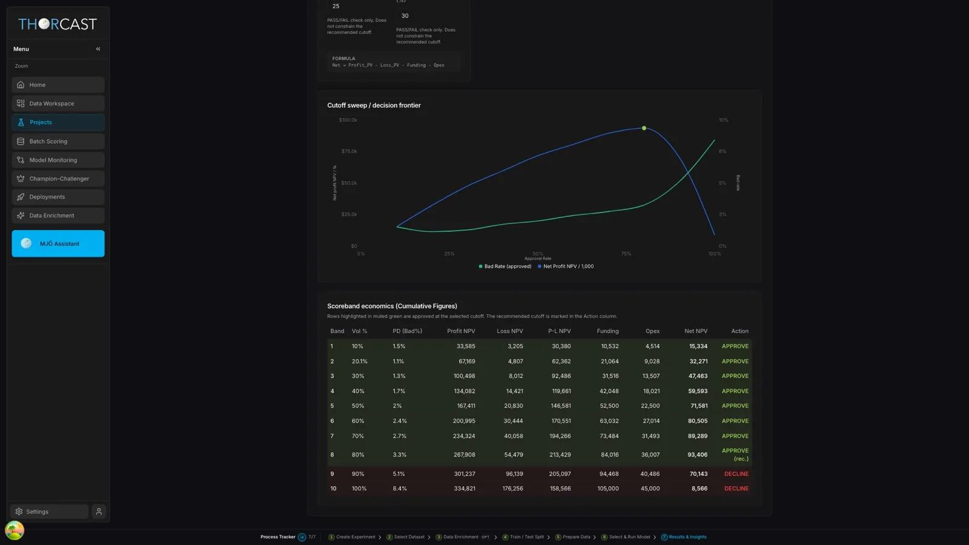Click the Batch Scoring database icon
The image size is (969, 545).
point(21,142)
